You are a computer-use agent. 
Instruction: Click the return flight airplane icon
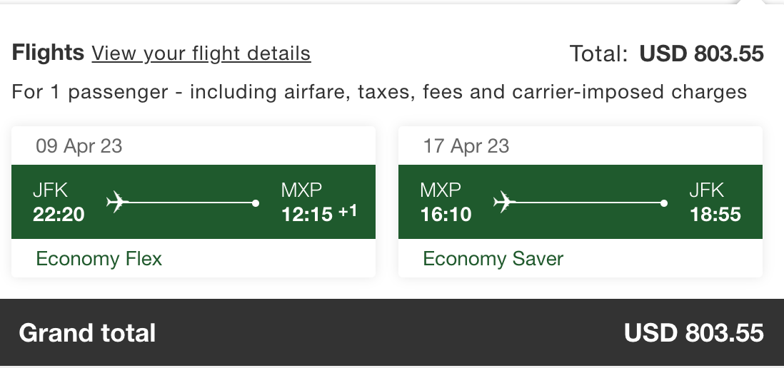[503, 203]
